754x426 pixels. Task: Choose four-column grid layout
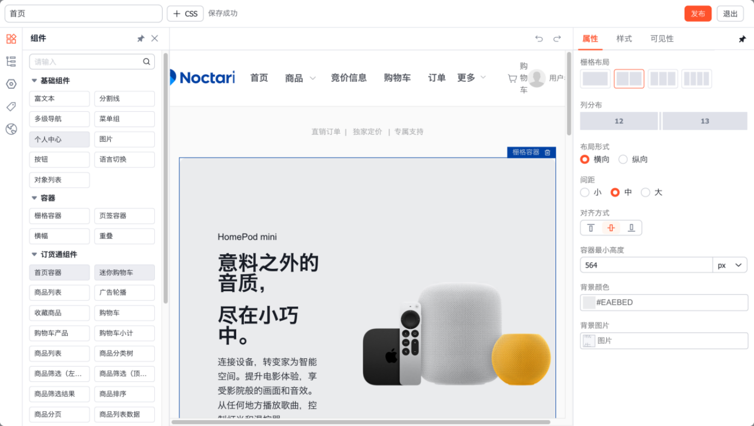click(x=697, y=79)
